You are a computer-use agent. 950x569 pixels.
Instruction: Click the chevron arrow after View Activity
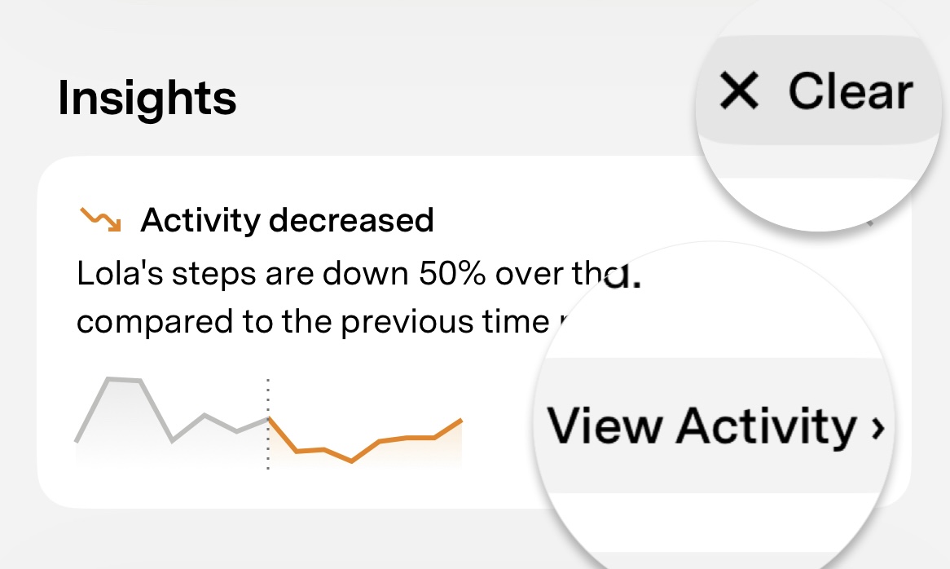(x=877, y=427)
